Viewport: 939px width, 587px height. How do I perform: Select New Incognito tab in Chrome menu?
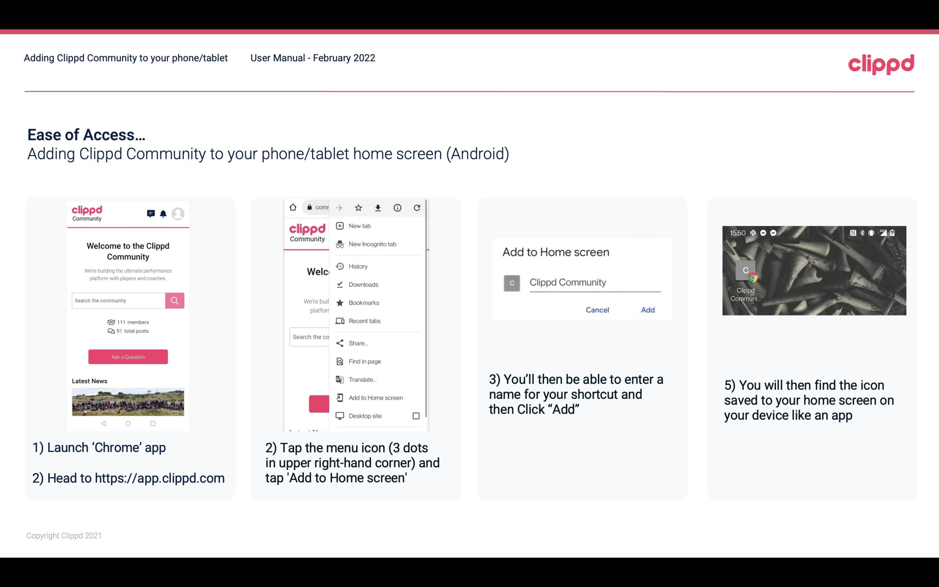pos(372,243)
